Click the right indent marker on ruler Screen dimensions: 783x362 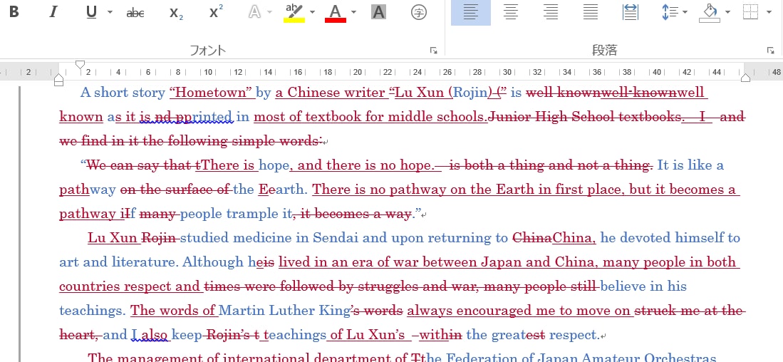(745, 78)
